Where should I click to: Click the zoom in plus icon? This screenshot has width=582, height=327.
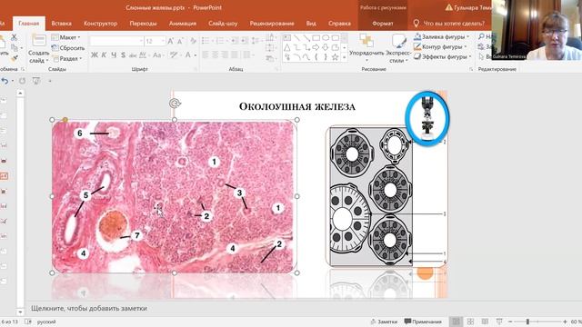point(566,322)
